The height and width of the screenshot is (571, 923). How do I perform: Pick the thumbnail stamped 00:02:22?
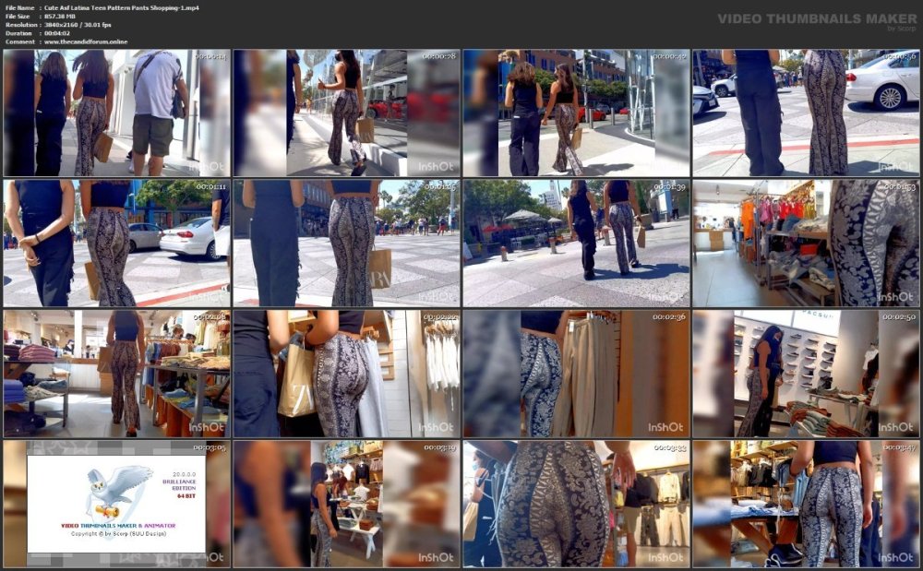(x=346, y=374)
